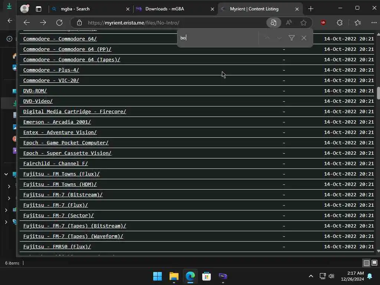Open the Edge Settings and more menu

pyautogui.click(x=374, y=23)
